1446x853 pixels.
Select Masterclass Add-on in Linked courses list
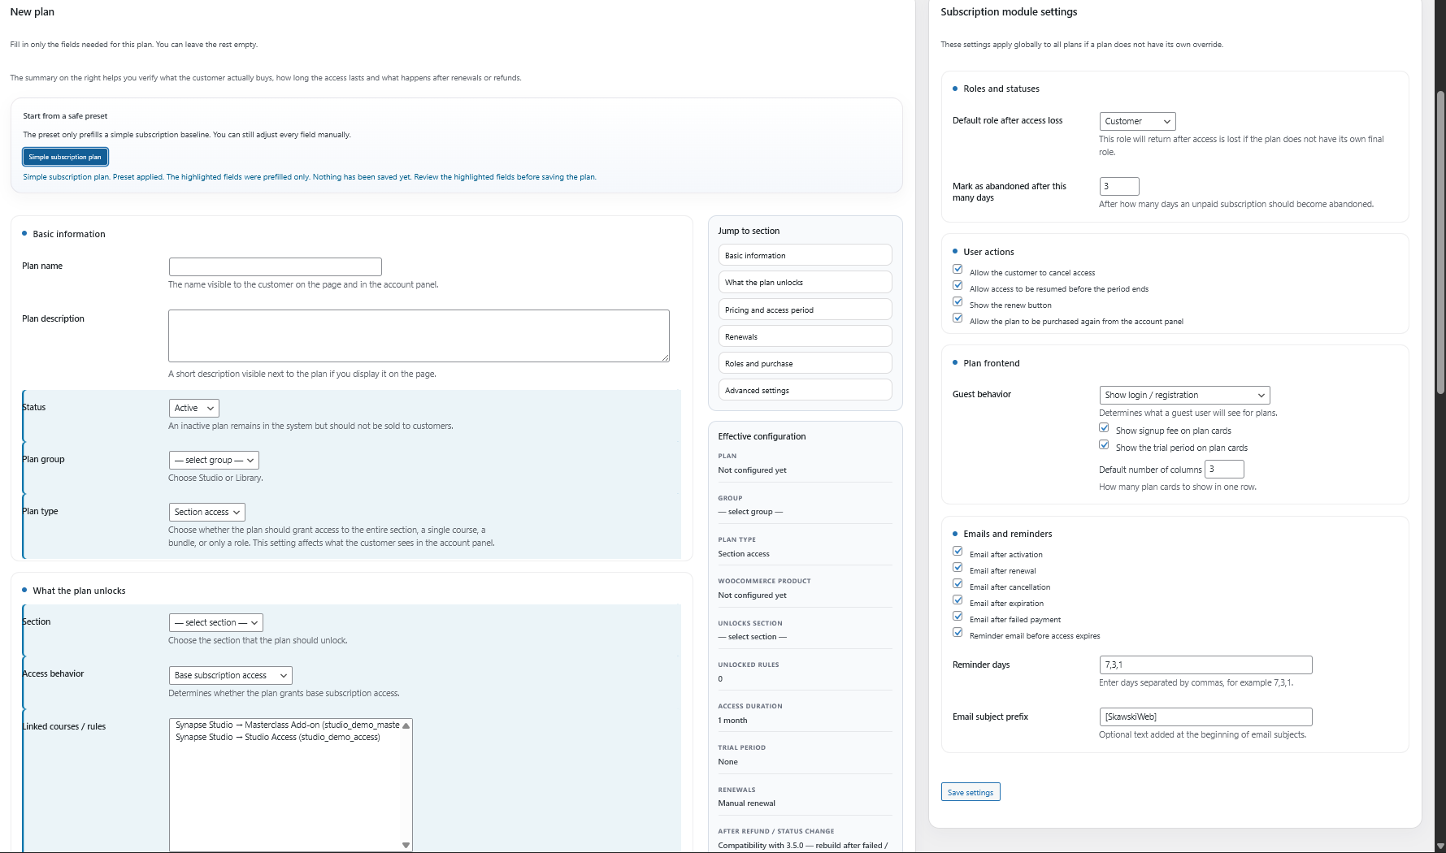[288, 725]
